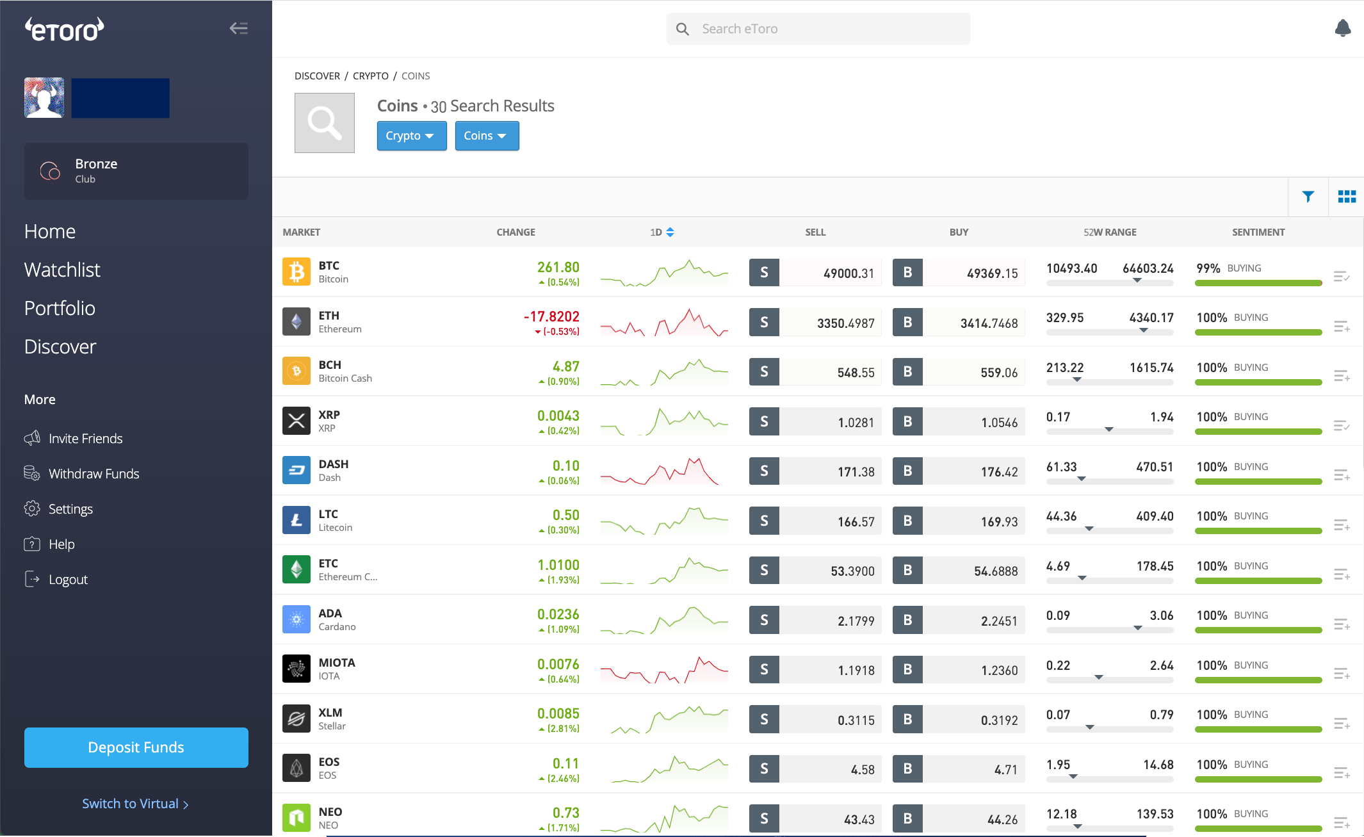Add BCH to watchlist
Image resolution: width=1364 pixels, height=837 pixels.
pyautogui.click(x=1342, y=376)
